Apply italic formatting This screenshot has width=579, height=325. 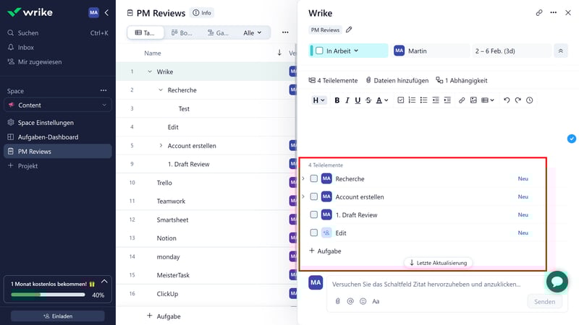point(347,100)
